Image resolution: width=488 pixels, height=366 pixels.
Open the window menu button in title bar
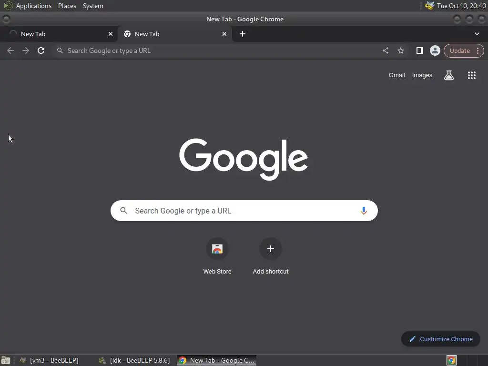coord(6,19)
